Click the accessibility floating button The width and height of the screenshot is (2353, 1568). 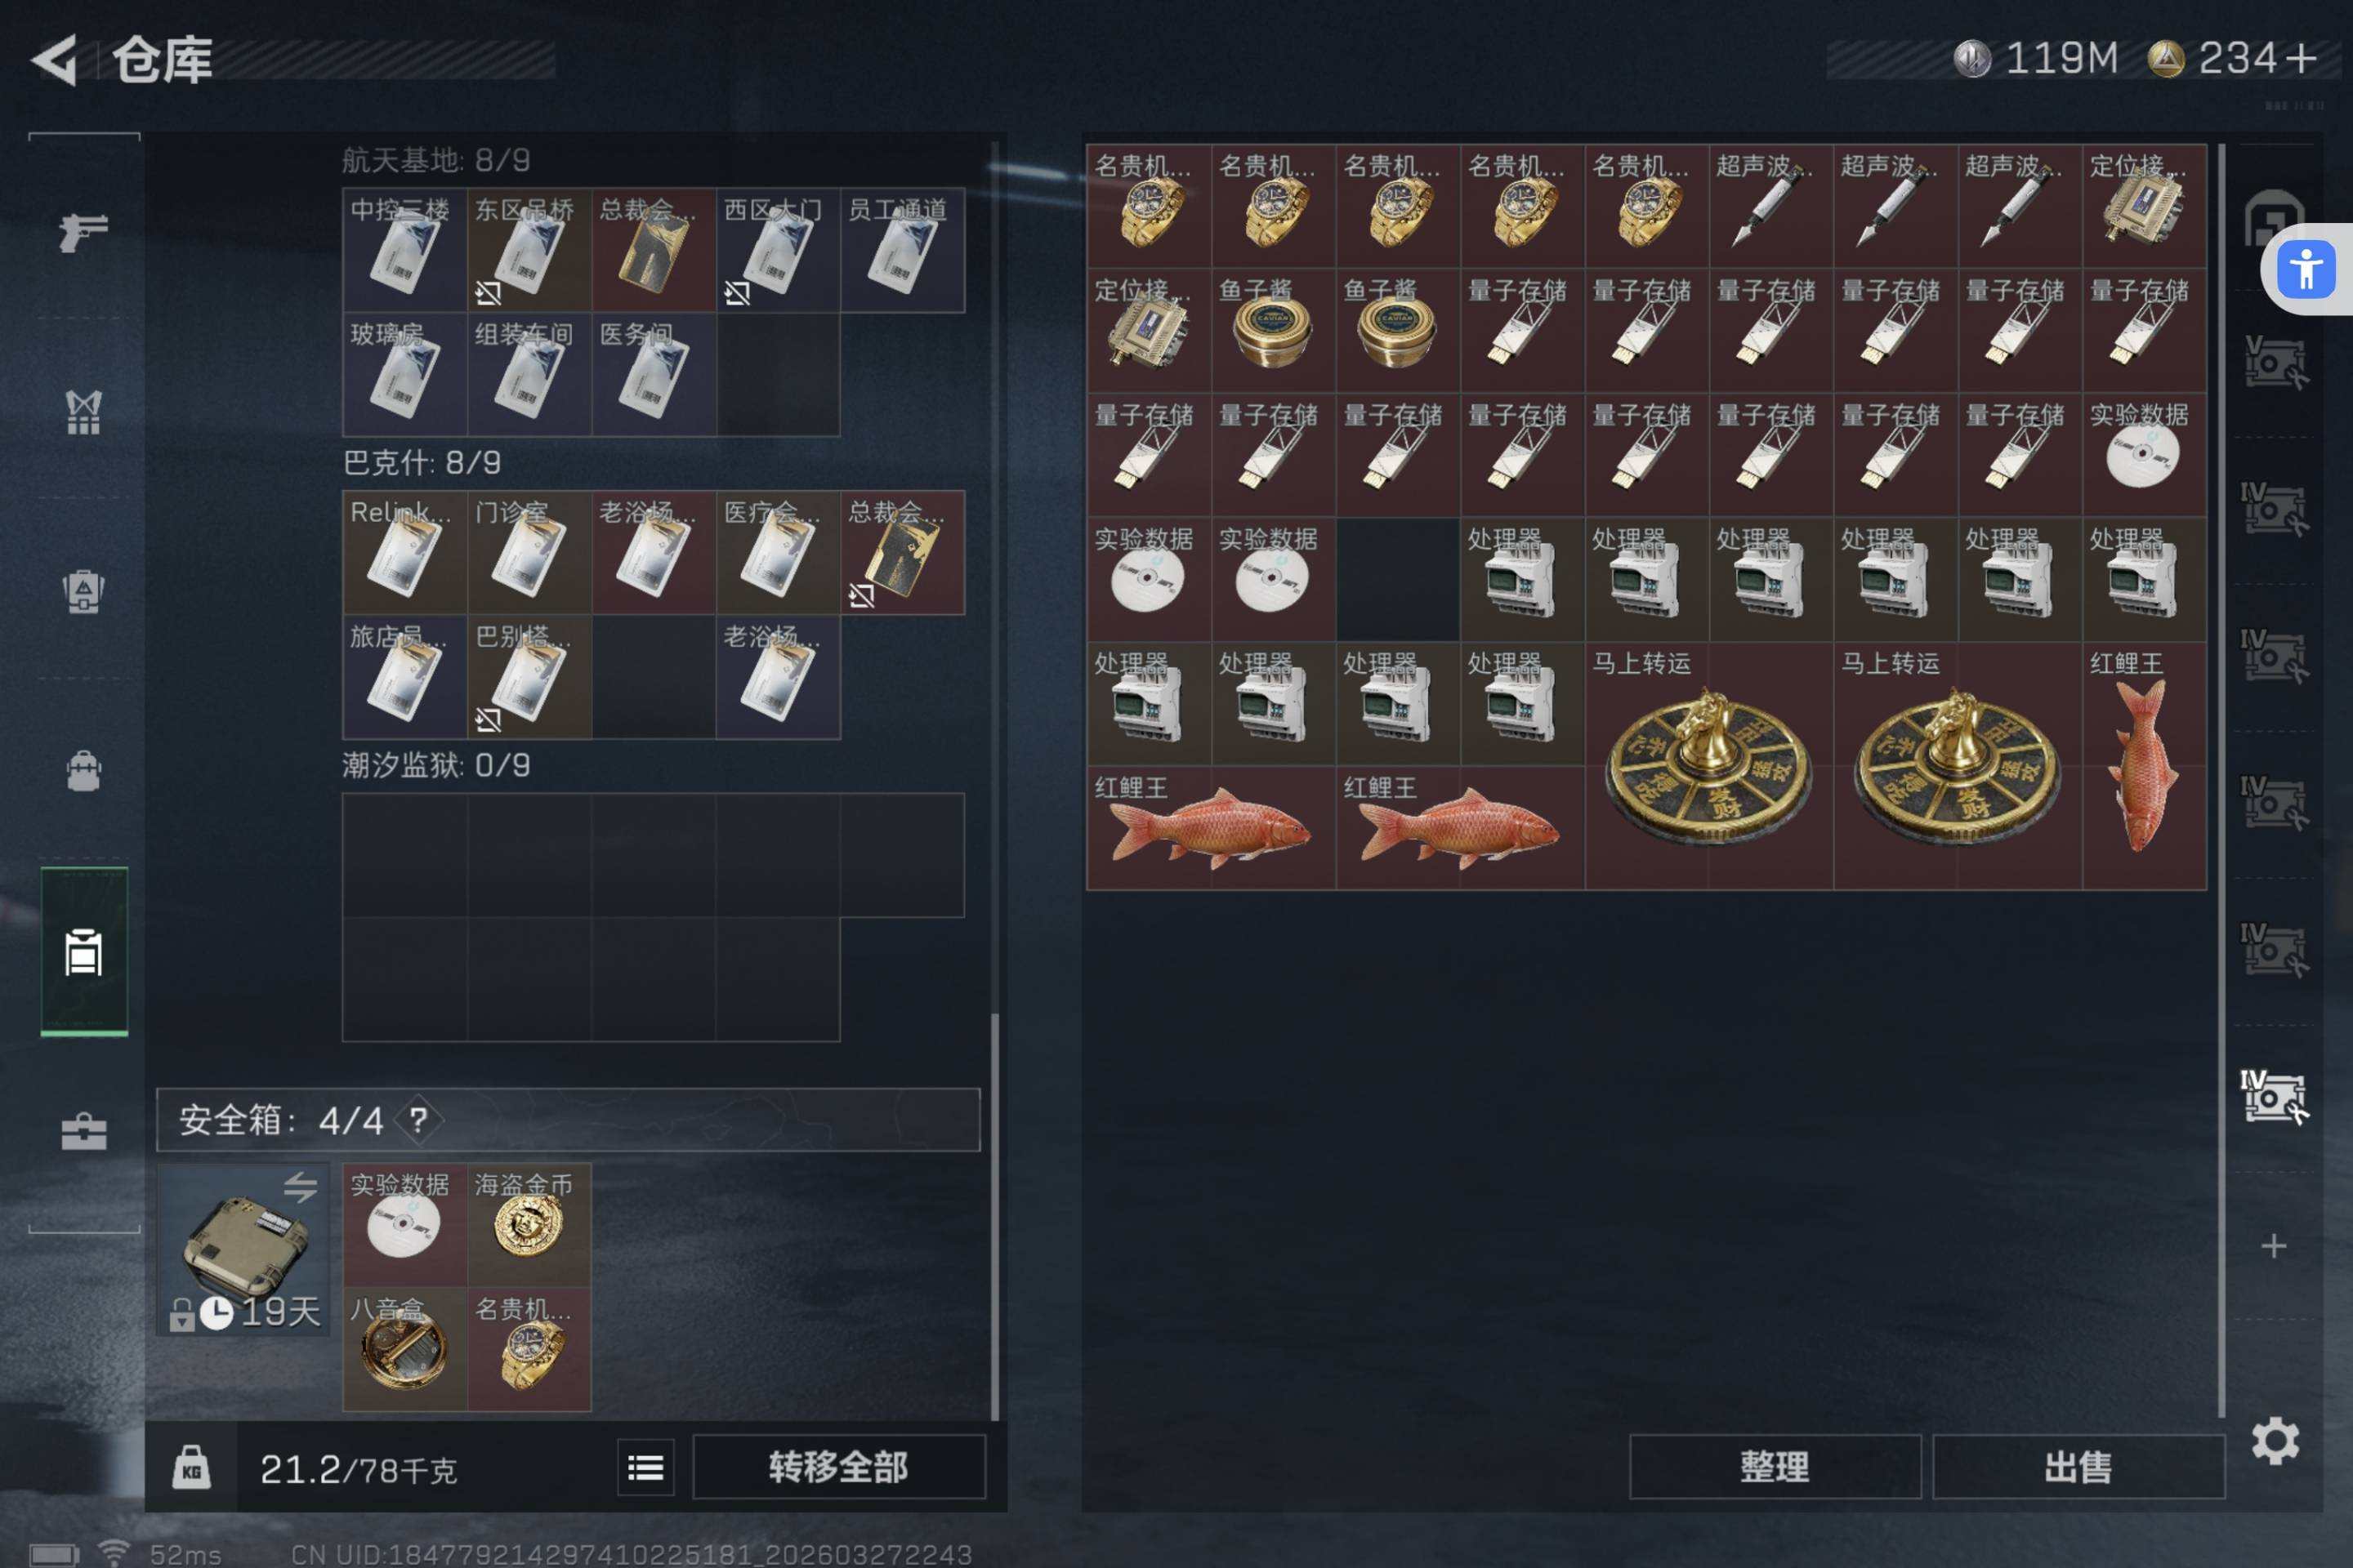point(2306,270)
